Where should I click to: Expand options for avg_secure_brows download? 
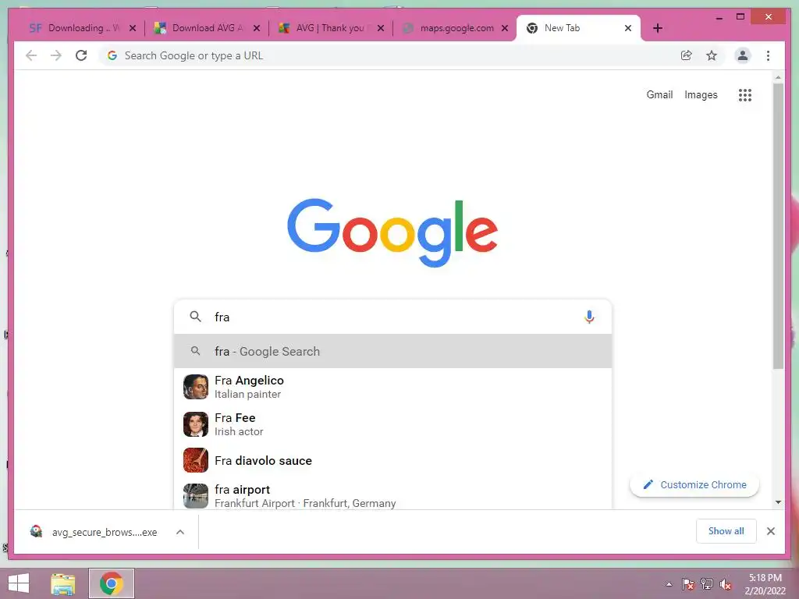point(180,532)
